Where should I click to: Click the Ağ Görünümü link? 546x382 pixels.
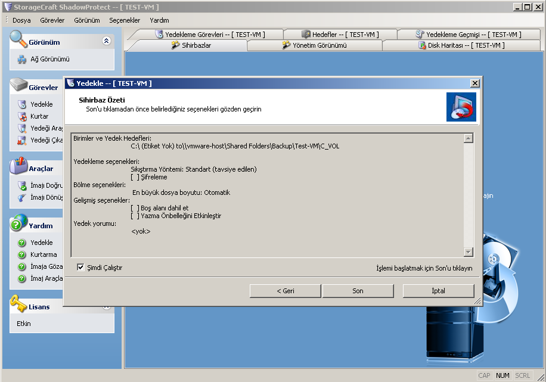pyautogui.click(x=50, y=59)
